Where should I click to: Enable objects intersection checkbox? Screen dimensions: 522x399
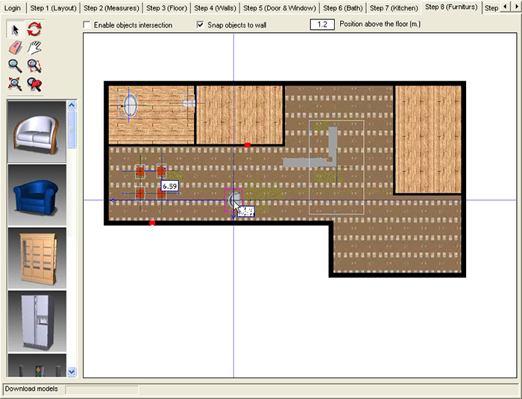87,25
